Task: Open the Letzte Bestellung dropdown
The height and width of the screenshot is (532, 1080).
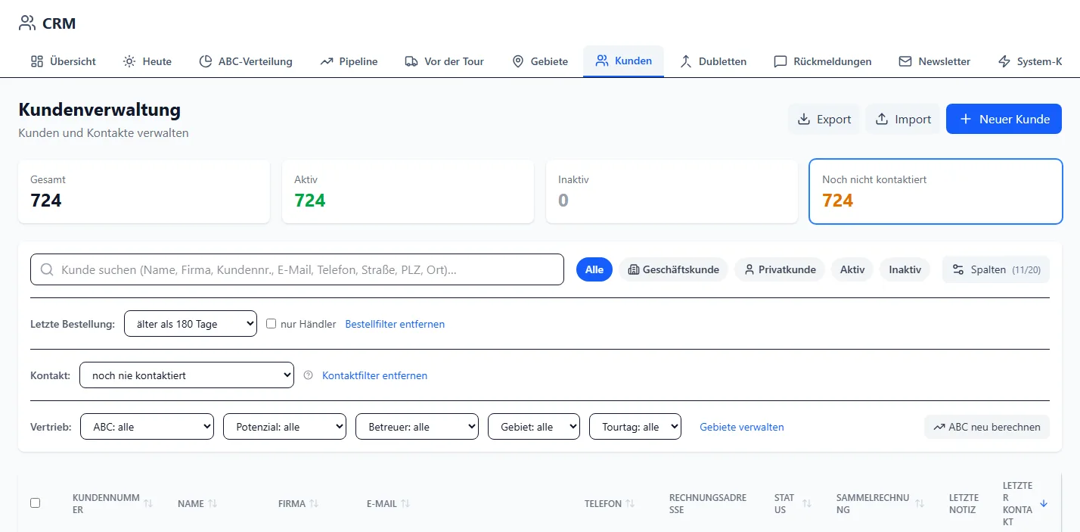Action: (191, 324)
